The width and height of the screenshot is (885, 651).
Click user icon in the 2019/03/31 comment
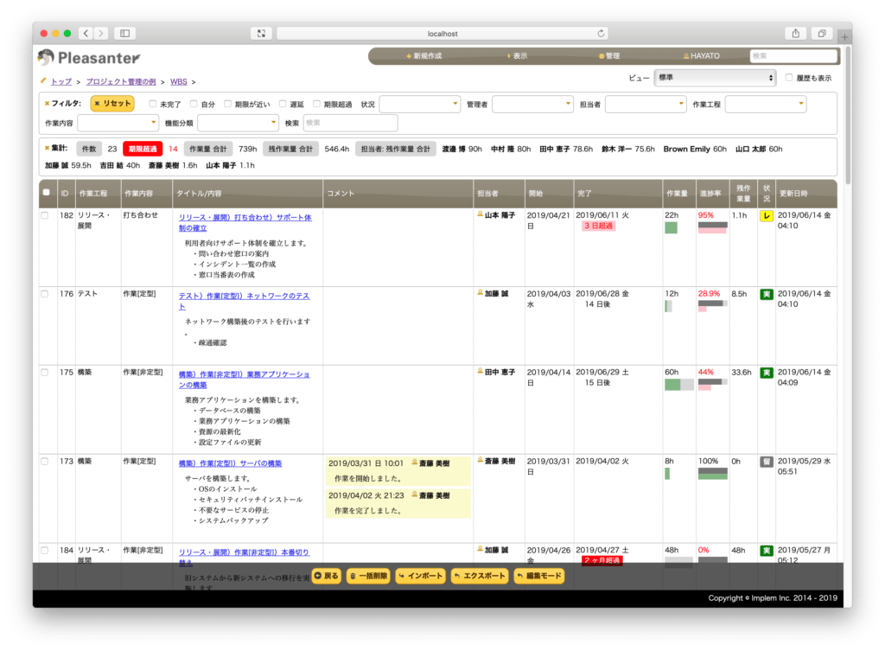(414, 463)
